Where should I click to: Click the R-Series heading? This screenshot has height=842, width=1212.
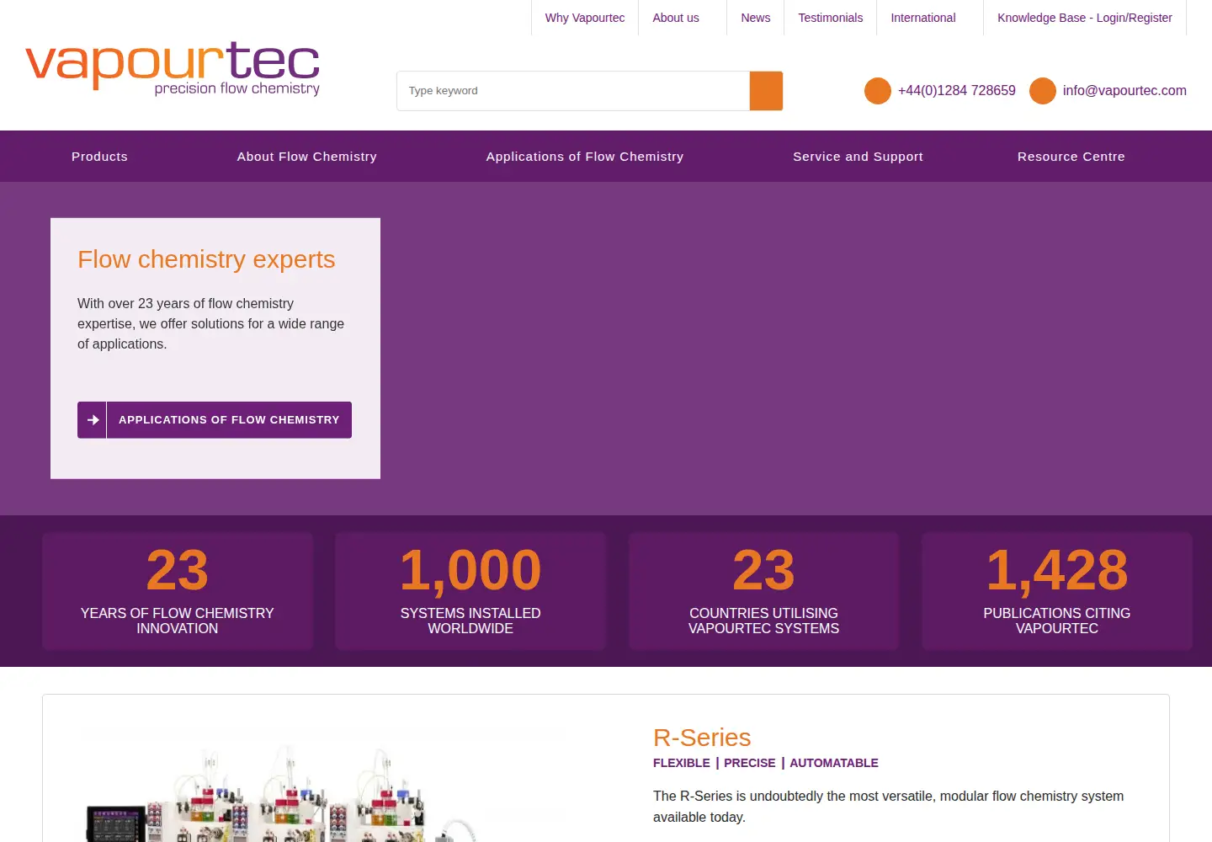pos(702,738)
